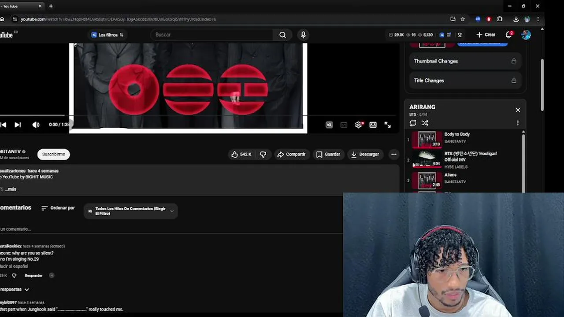Open the Chrome three-dot menu

538,19
